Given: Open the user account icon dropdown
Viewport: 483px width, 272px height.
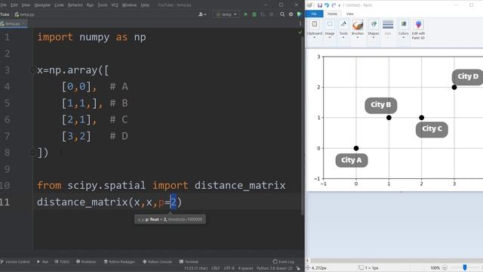Looking at the screenshot, I should pos(202,14).
